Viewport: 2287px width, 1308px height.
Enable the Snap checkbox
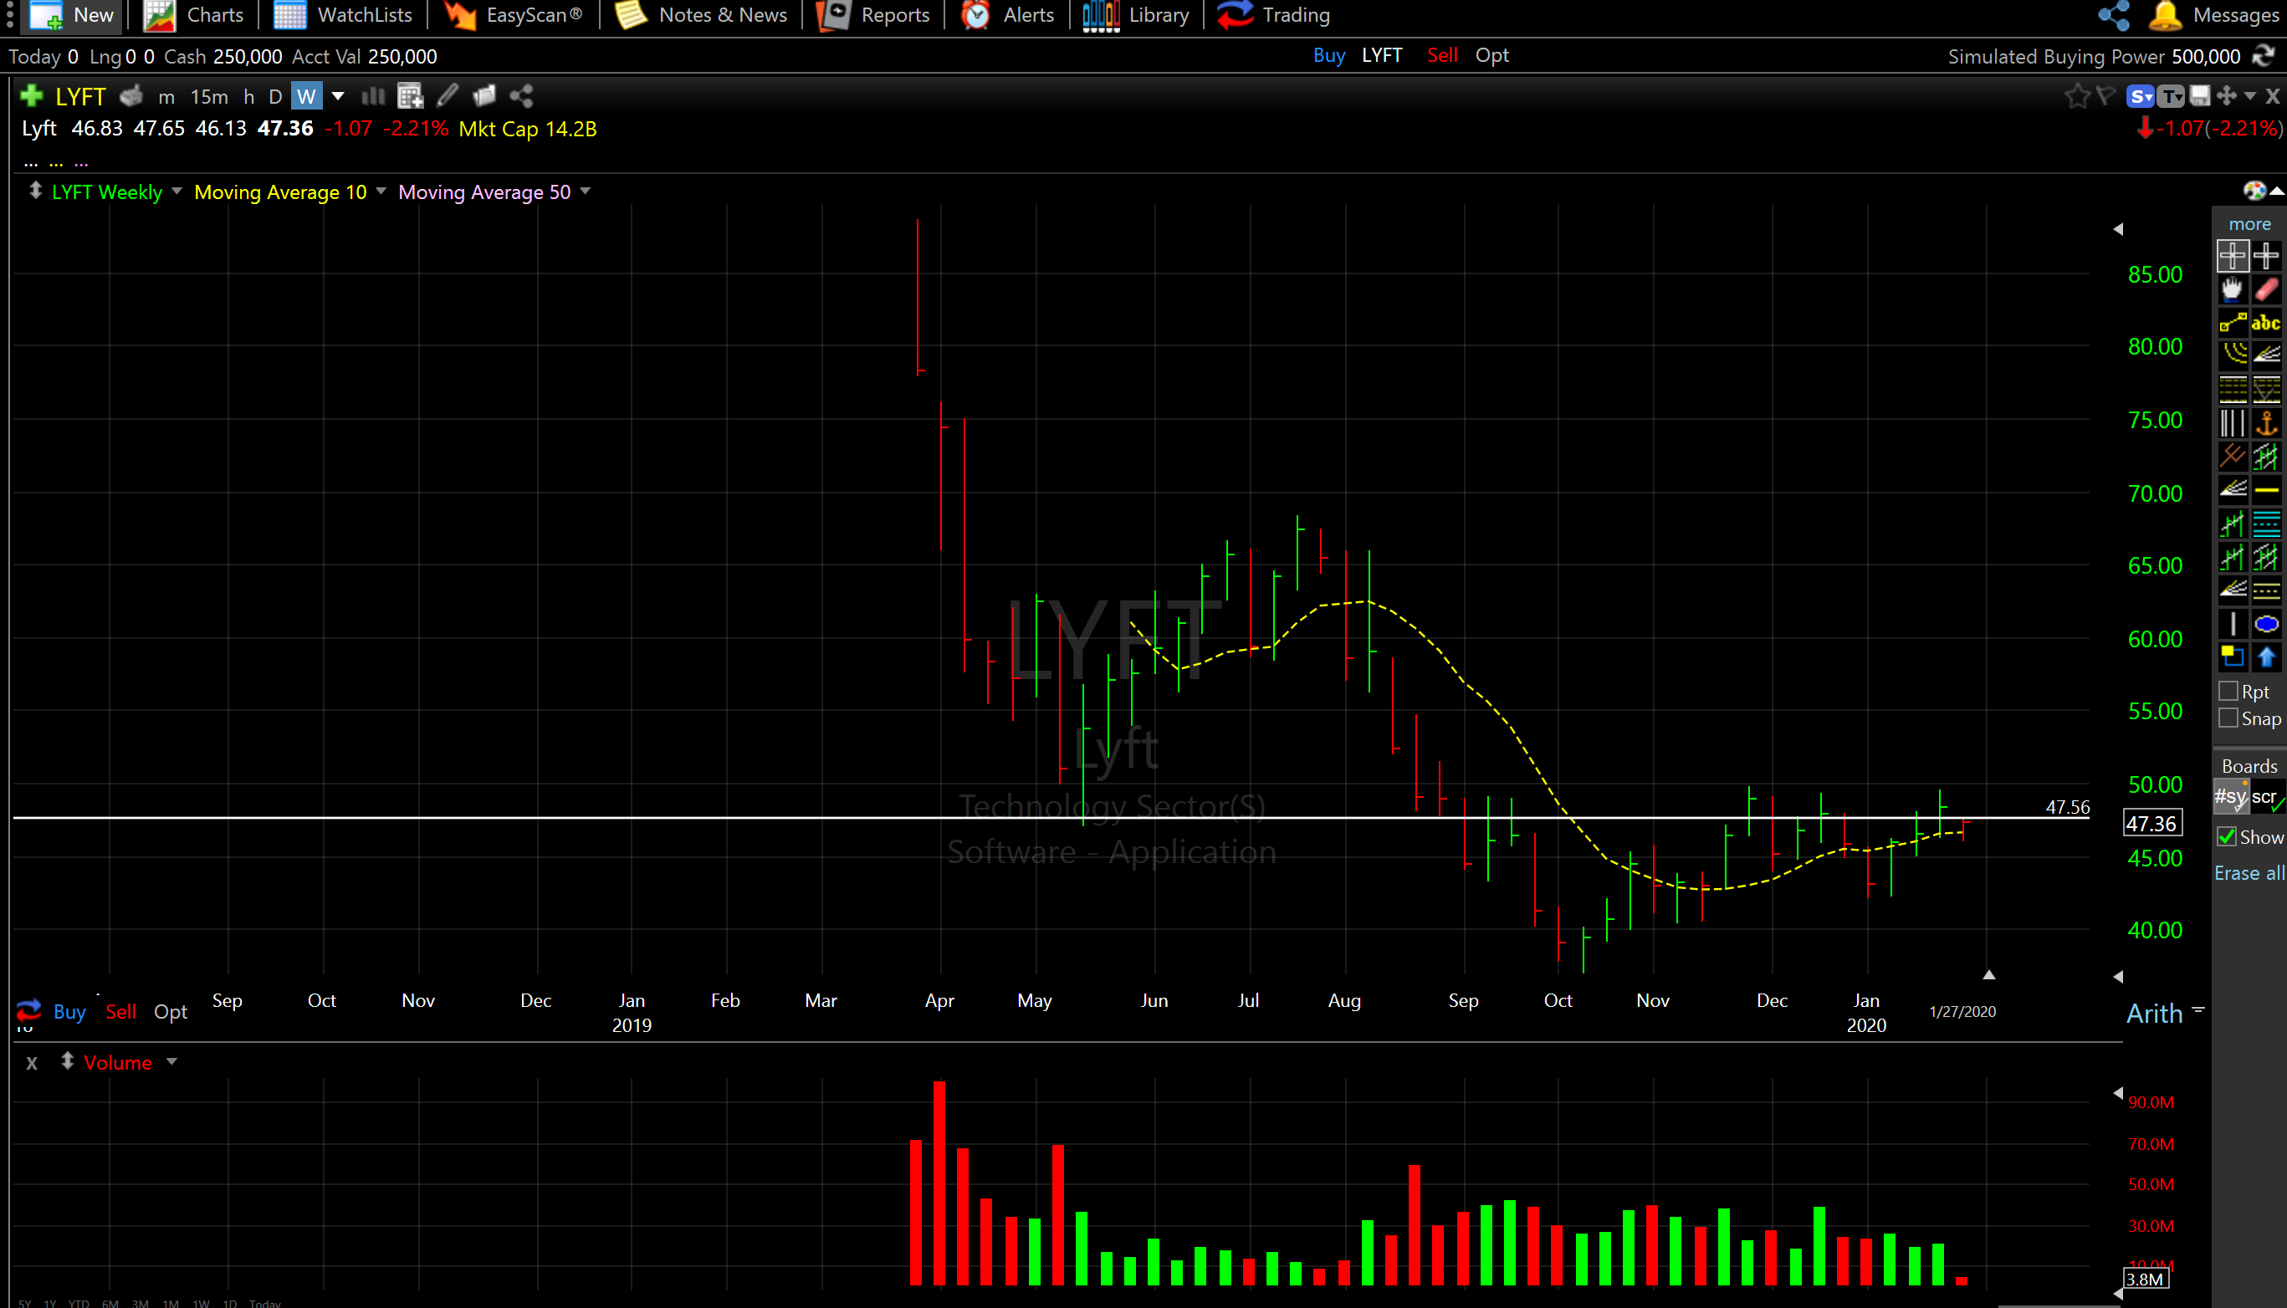pyautogui.click(x=2228, y=718)
